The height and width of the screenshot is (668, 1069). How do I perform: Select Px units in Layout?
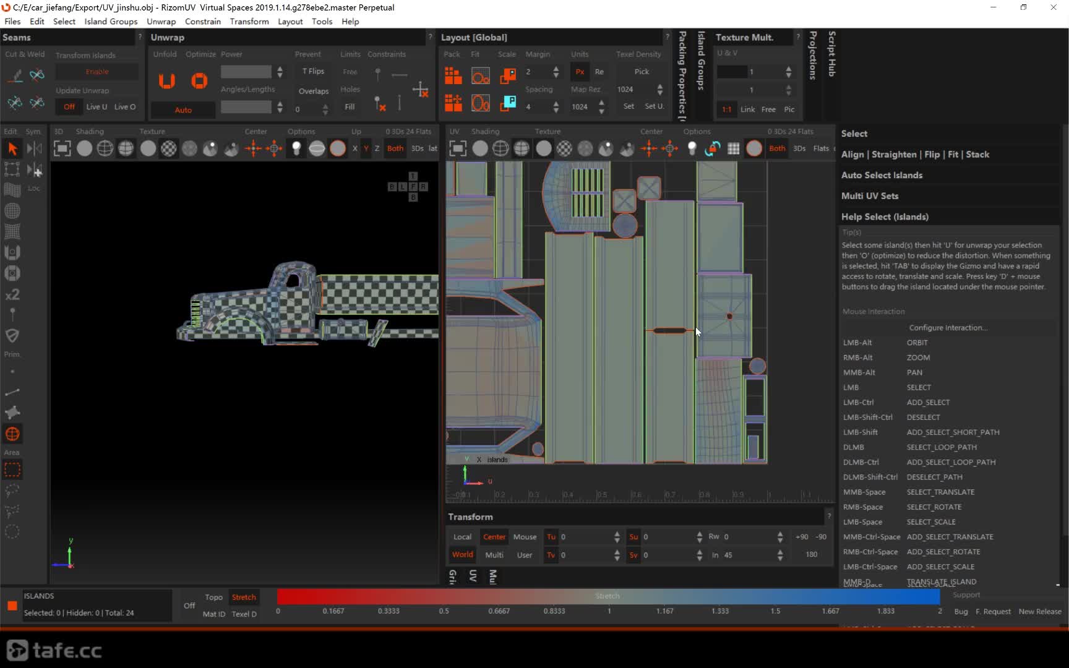(580, 72)
